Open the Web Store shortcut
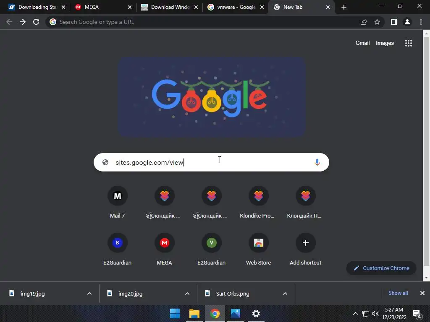 click(x=258, y=249)
